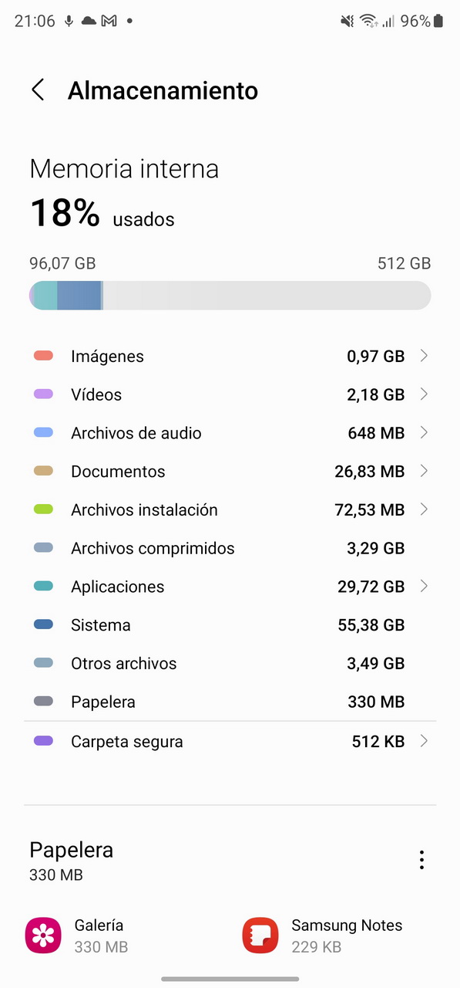
Task: Tap the back arrow next to Almacenamiento
Action: [37, 90]
